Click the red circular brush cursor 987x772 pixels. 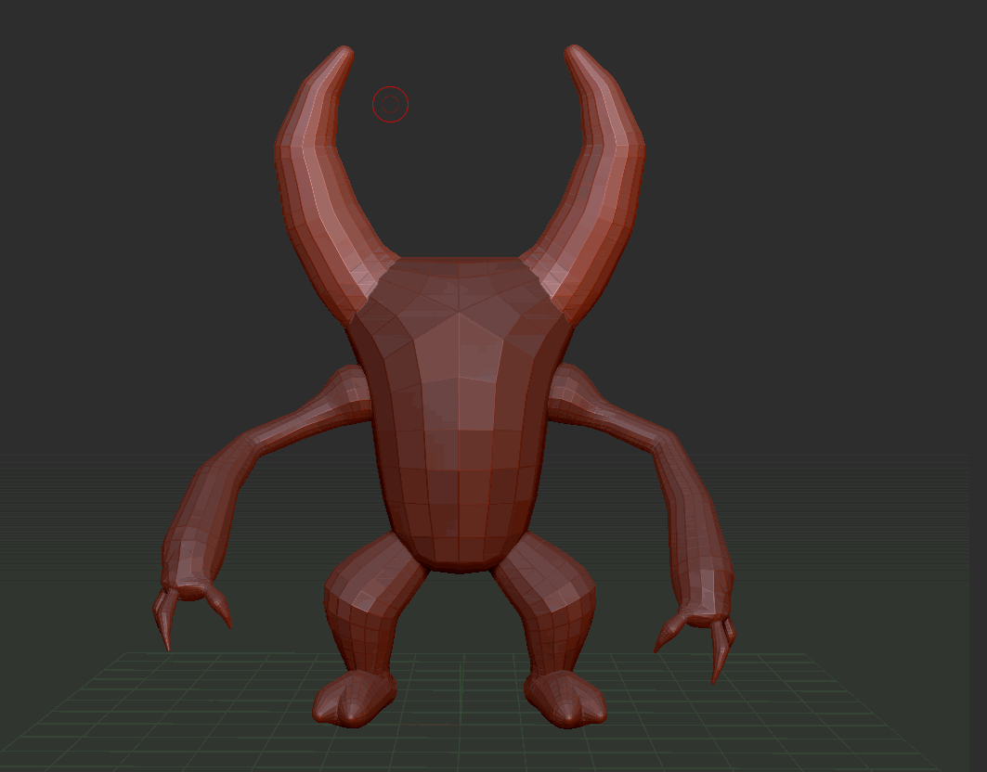[x=390, y=105]
